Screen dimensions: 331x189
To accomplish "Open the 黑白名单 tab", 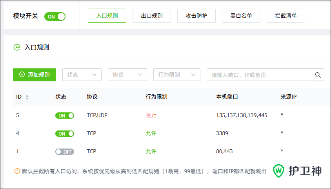I will tap(241, 16).
